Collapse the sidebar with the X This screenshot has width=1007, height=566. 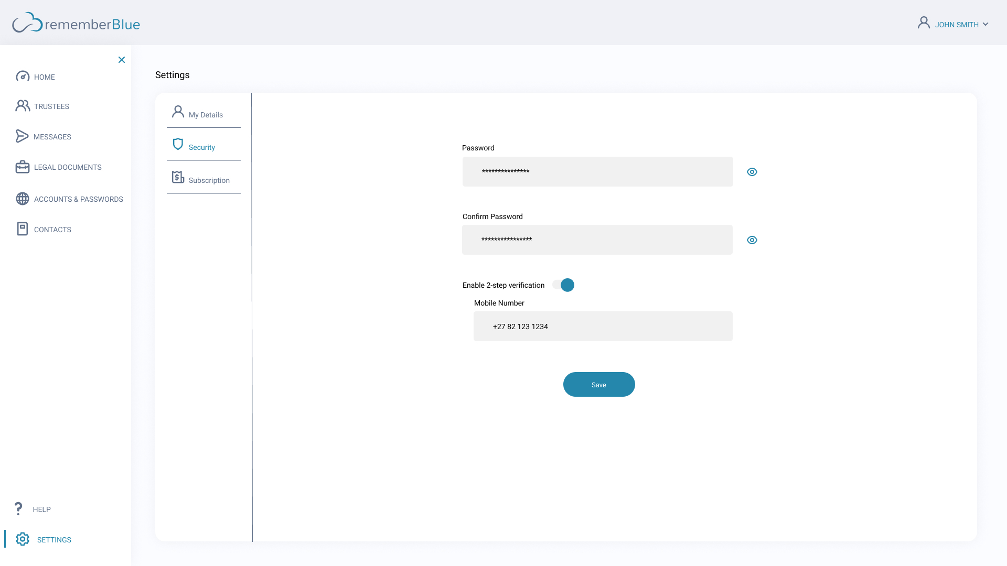(122, 60)
